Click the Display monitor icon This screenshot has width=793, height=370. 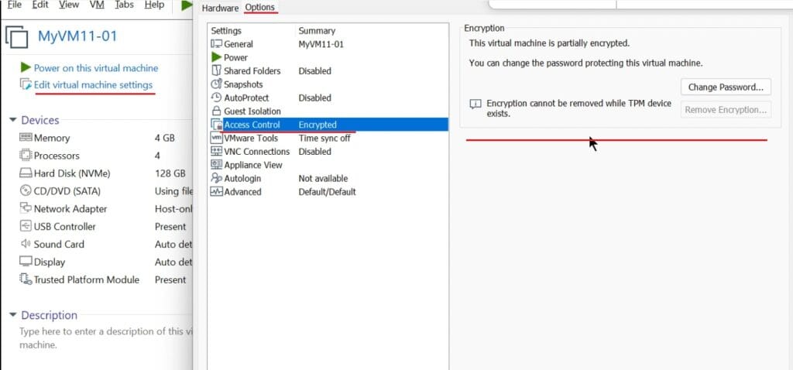pos(26,262)
